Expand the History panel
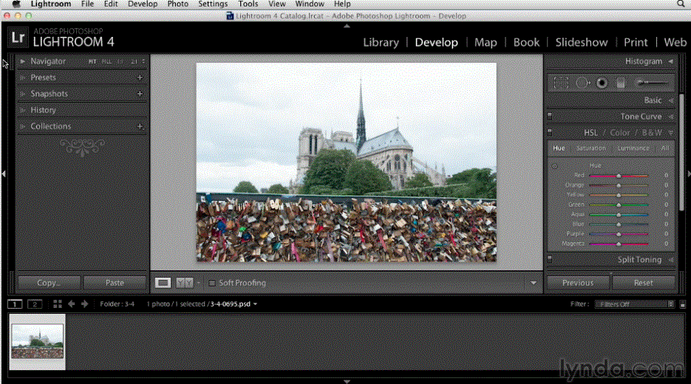This screenshot has width=691, height=384. 22,110
